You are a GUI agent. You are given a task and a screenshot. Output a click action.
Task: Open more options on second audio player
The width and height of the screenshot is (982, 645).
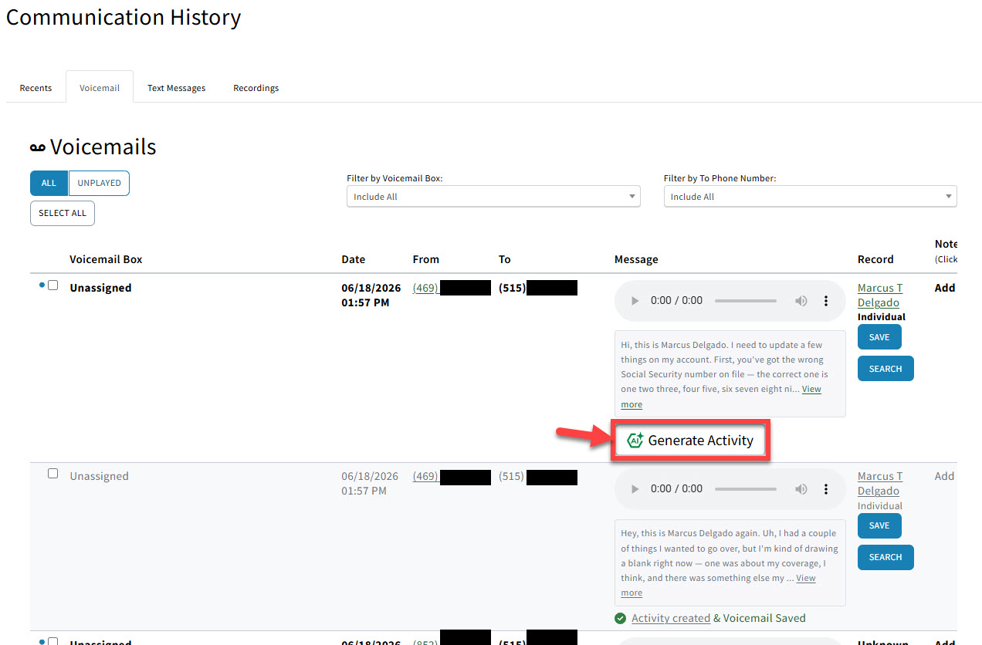point(826,489)
